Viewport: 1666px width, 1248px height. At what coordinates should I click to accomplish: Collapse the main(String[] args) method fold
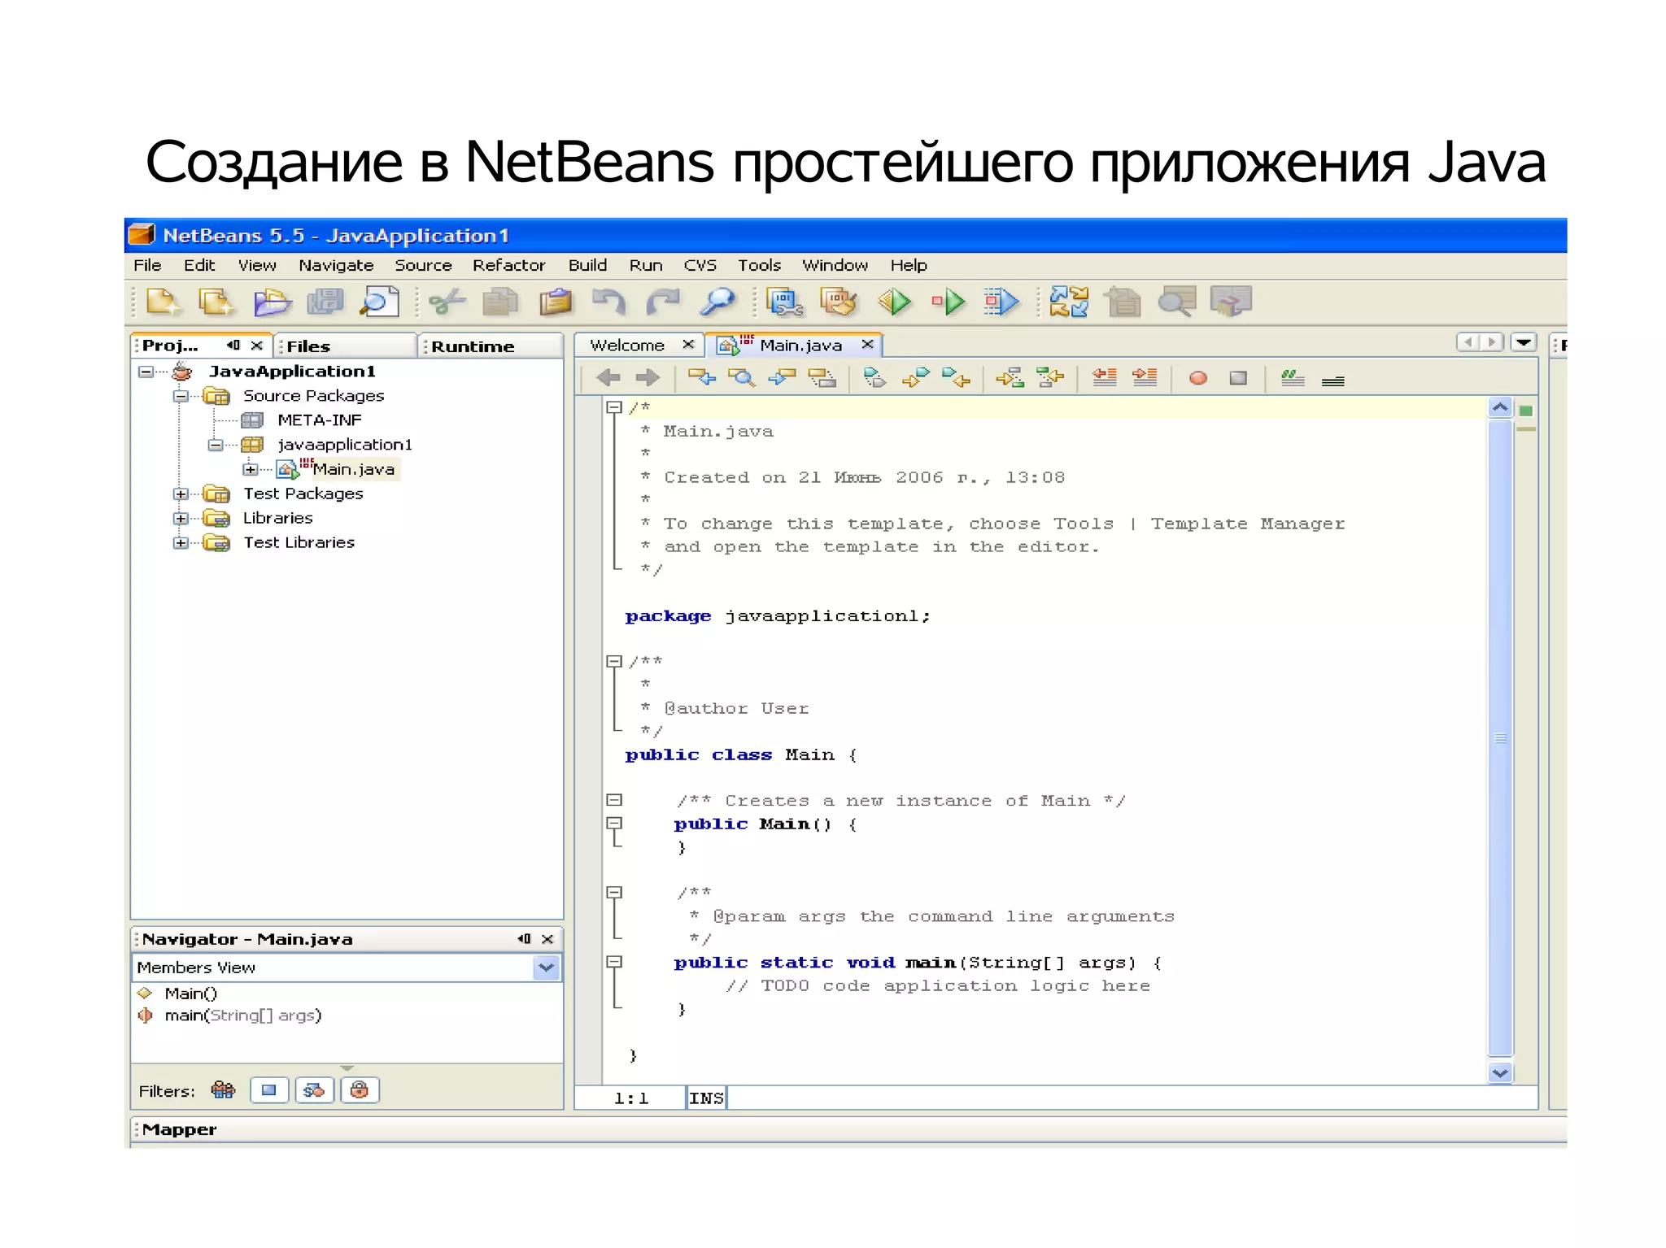tap(614, 962)
